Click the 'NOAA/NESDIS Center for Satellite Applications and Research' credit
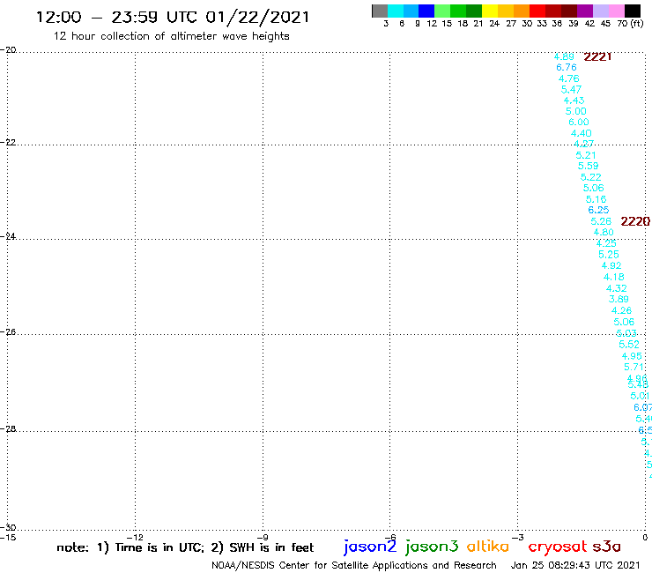This screenshot has width=652, height=573. [x=354, y=565]
